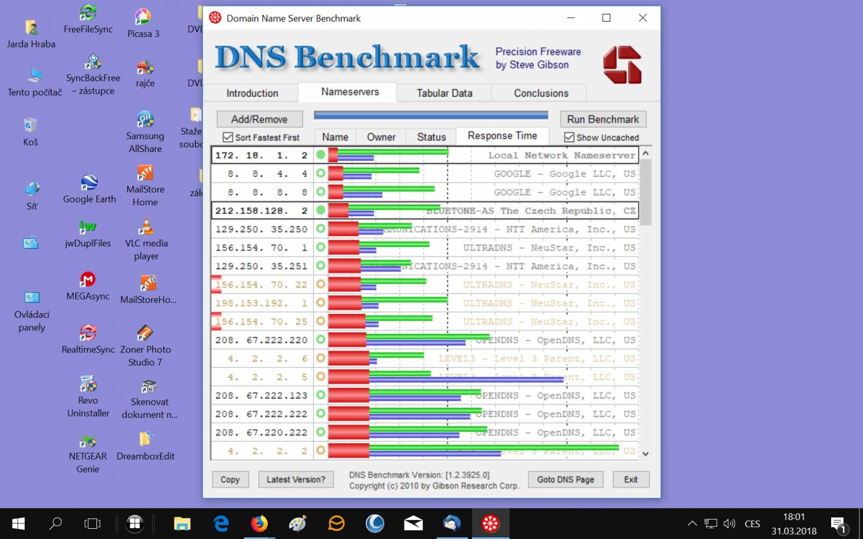Select the 129.250.35.250 nameserver row
This screenshot has height=539, width=863.
(x=424, y=229)
